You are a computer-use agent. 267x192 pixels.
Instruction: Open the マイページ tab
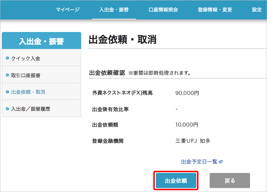(67, 10)
